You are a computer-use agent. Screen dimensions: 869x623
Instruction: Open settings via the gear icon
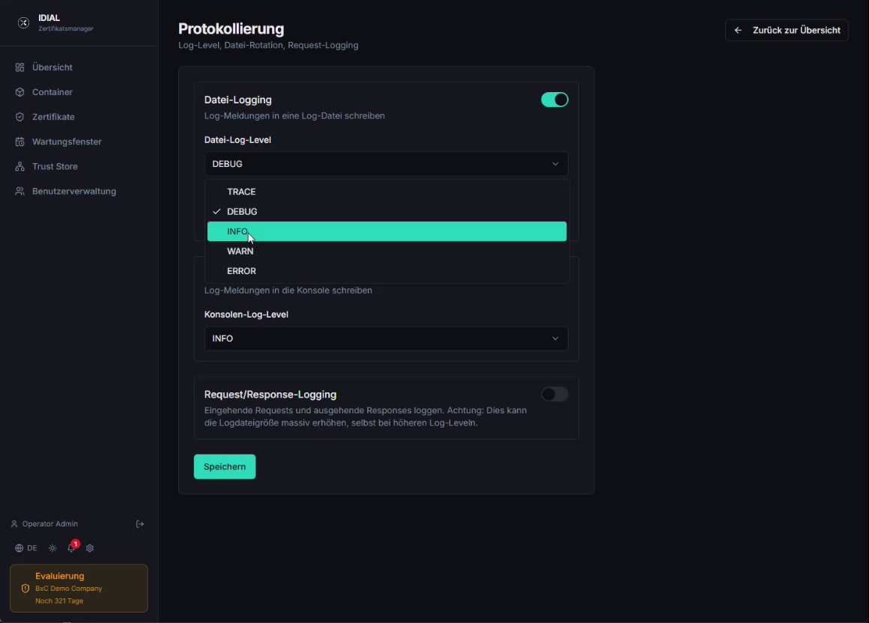(90, 547)
